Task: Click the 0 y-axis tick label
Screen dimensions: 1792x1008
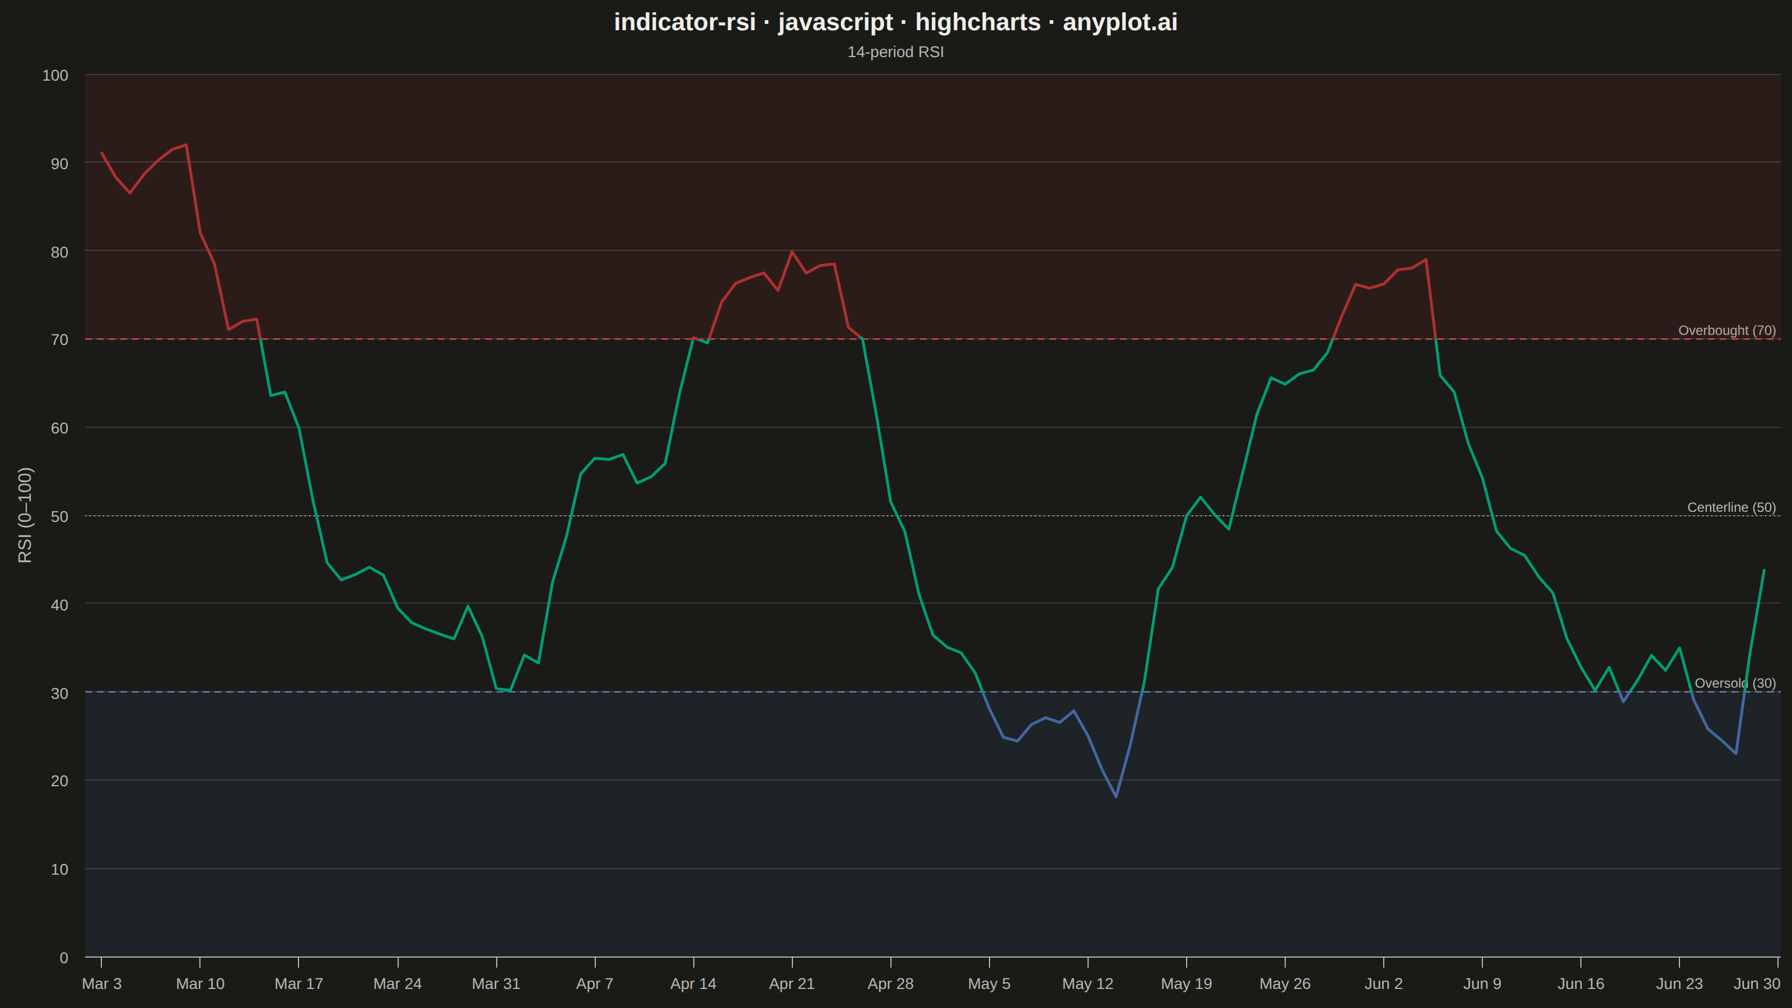Action: [x=64, y=958]
